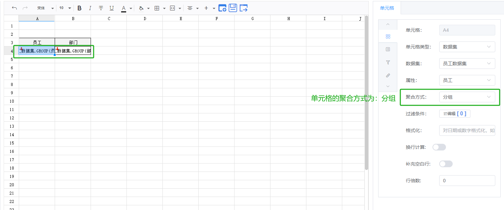504x210 pixels.
Task: Select column G header
Action: pos(252,19)
